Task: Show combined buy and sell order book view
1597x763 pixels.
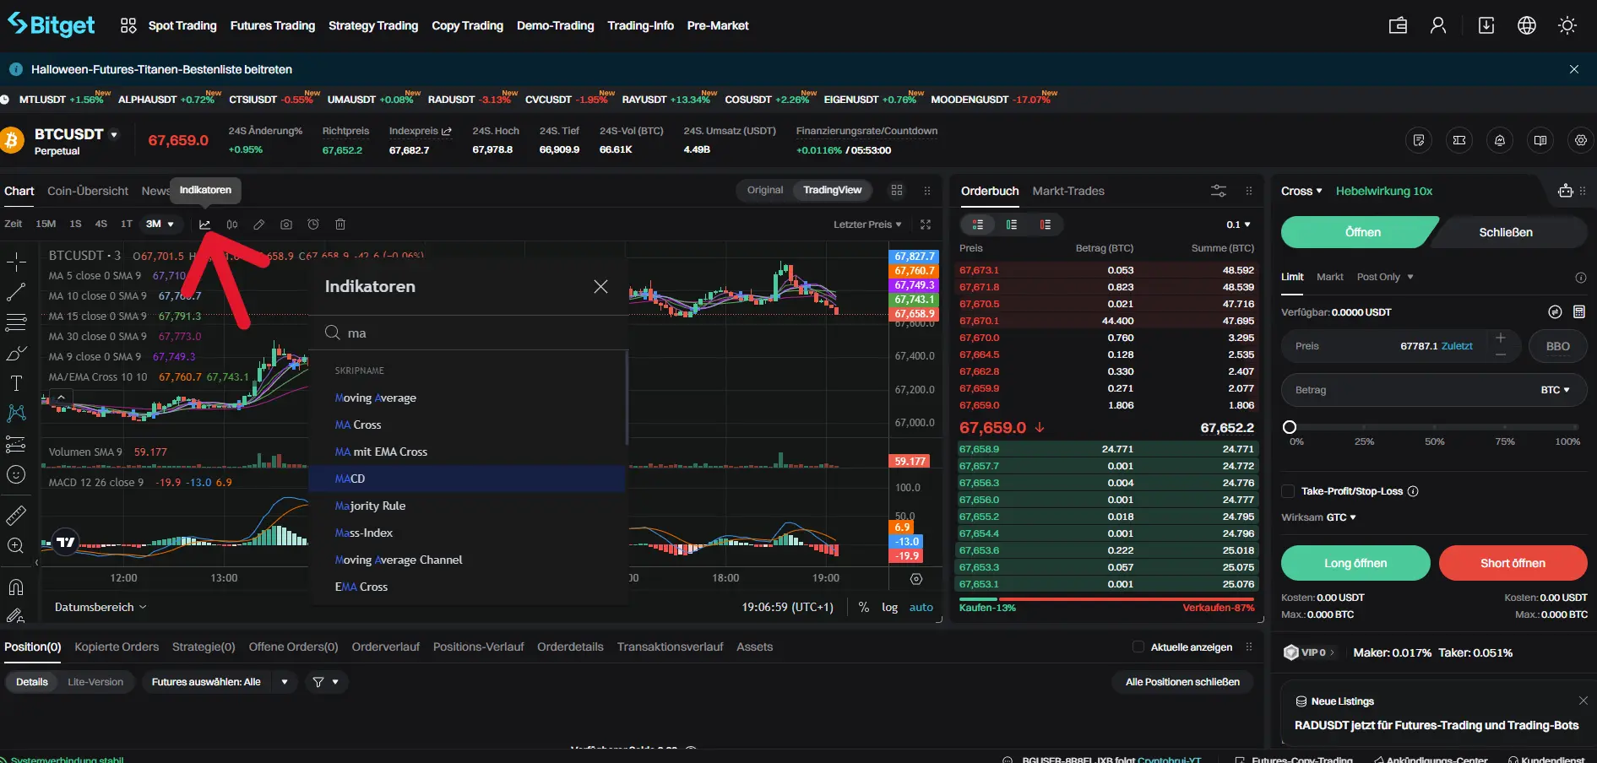Action: (978, 225)
